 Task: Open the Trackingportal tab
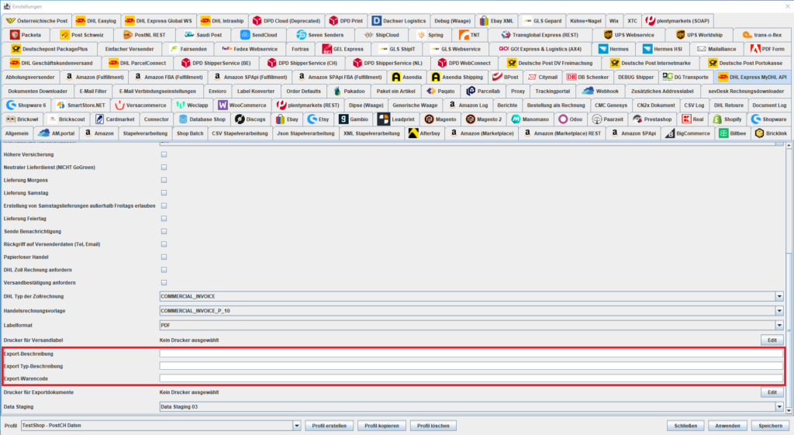point(552,91)
